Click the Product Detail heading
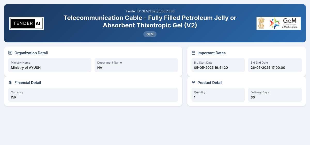The image size is (310, 145). point(210,83)
